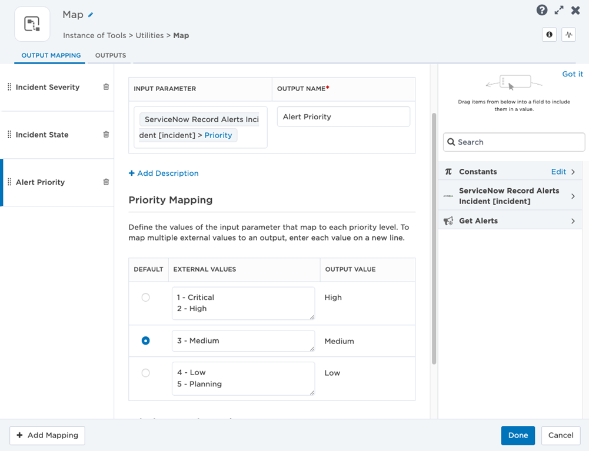Image resolution: width=589 pixels, height=451 pixels.
Task: Open the help question mark icon
Action: coord(542,10)
